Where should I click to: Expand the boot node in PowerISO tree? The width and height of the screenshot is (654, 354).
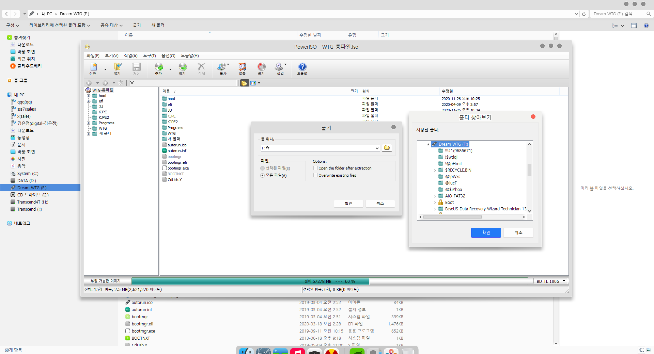click(88, 96)
